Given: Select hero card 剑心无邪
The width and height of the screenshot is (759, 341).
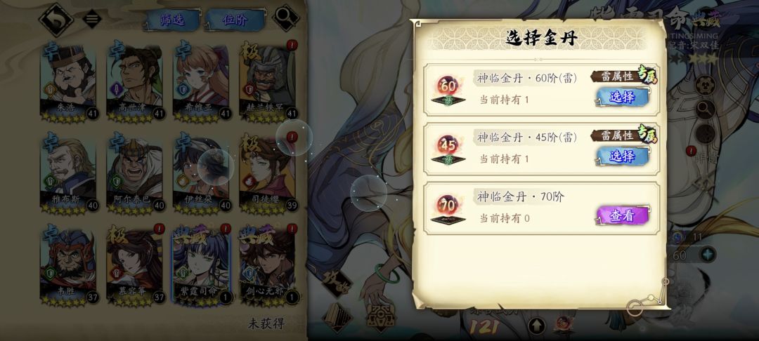Looking at the screenshot, I should (x=268, y=266).
